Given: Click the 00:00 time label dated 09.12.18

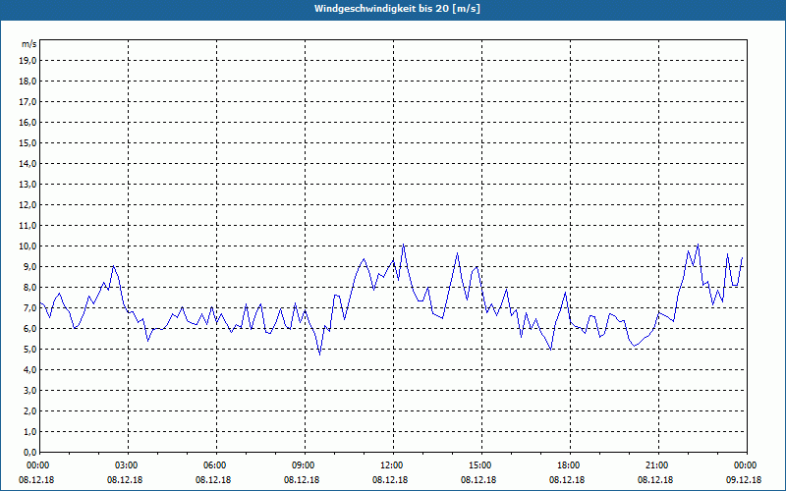Looking at the screenshot, I should (x=744, y=465).
